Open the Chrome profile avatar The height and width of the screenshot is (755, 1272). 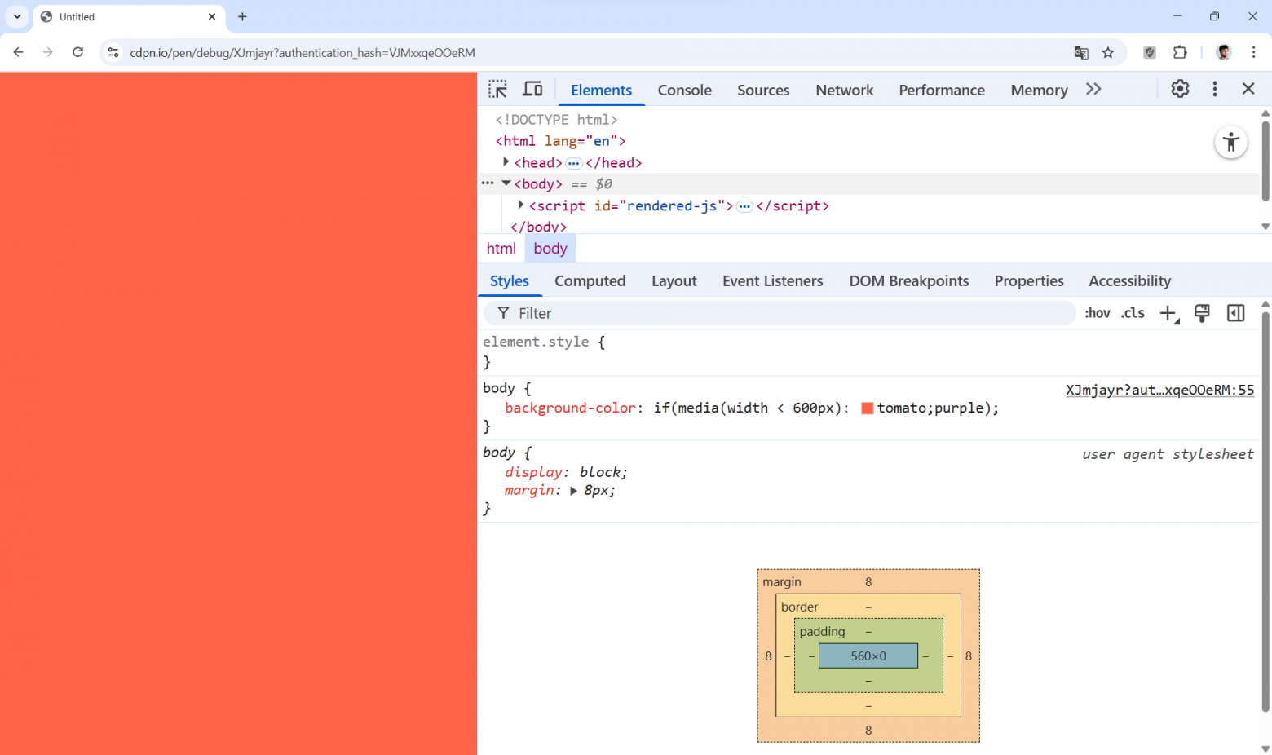click(x=1223, y=52)
